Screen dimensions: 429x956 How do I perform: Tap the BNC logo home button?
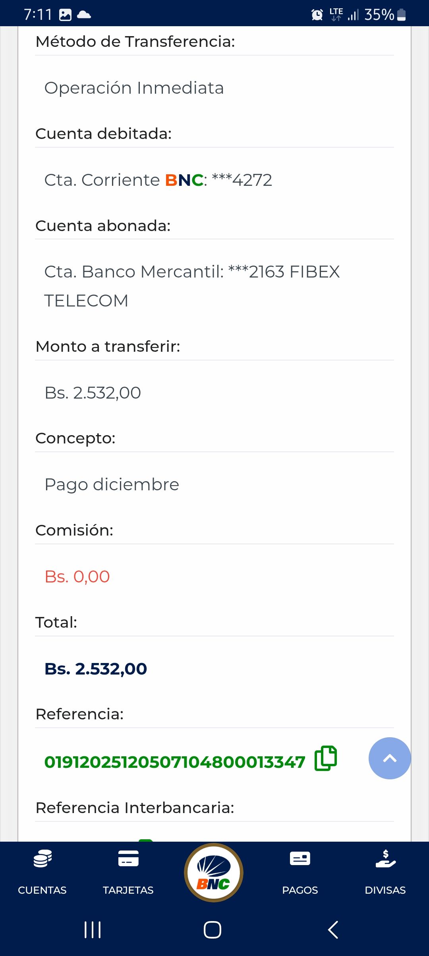pyautogui.click(x=214, y=873)
